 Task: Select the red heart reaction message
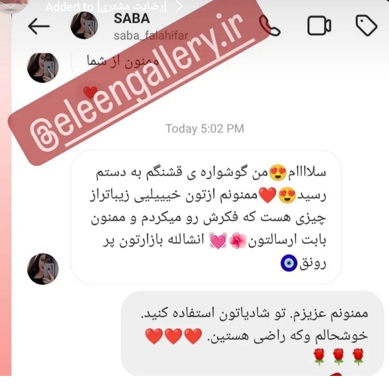90,93
